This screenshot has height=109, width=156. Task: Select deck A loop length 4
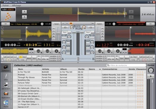coord(8,60)
